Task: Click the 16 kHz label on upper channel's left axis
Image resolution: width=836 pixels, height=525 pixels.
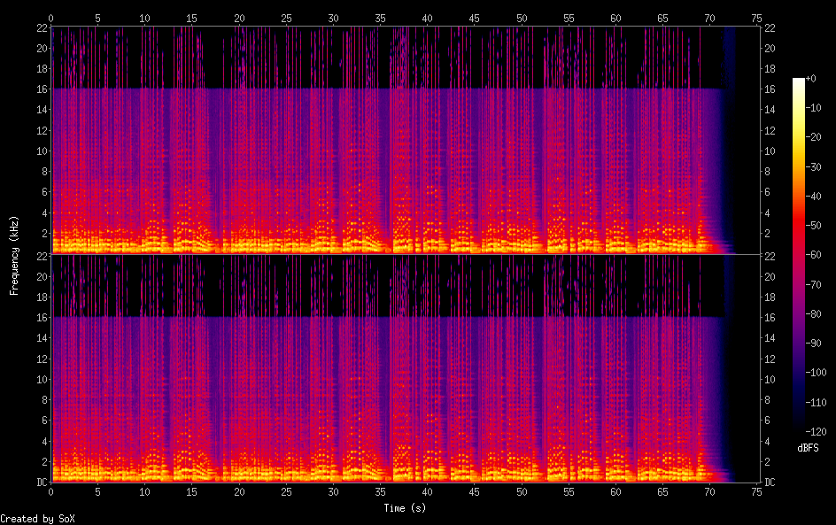Action: [x=41, y=89]
